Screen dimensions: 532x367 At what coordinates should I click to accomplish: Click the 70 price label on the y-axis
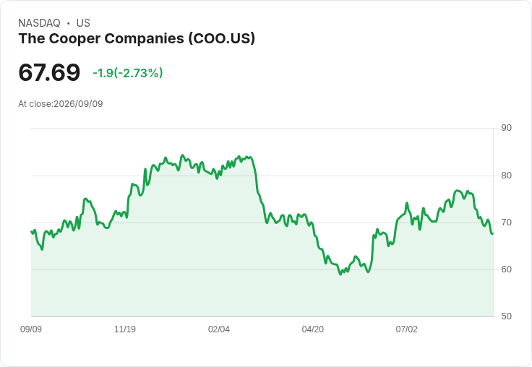[x=506, y=223]
